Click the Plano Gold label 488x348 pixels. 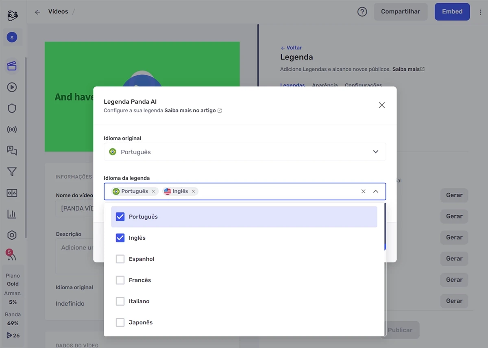coord(13,280)
